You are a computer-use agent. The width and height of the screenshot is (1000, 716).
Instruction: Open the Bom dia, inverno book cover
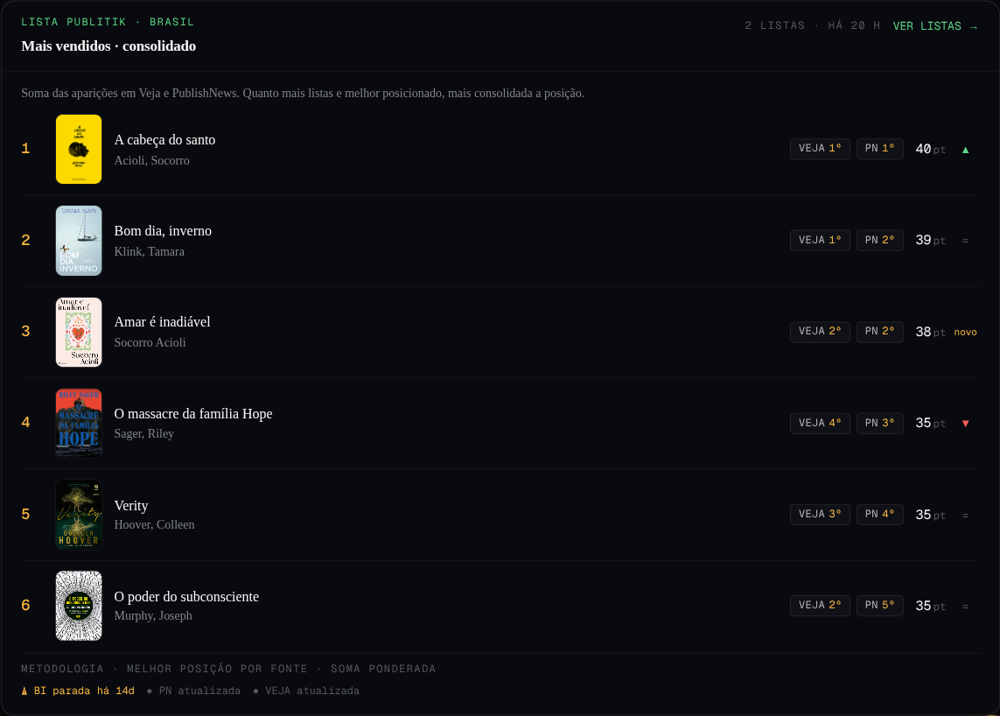coord(79,241)
